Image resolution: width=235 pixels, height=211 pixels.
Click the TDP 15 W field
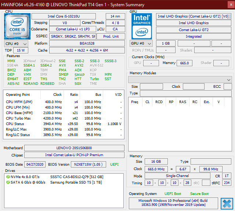pos(21,50)
